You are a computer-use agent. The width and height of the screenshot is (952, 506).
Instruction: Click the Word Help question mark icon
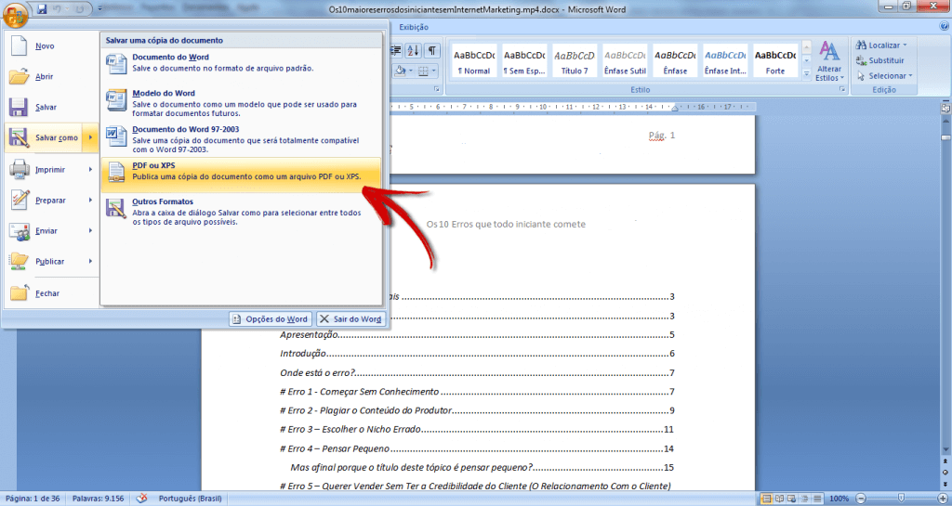coord(945,27)
